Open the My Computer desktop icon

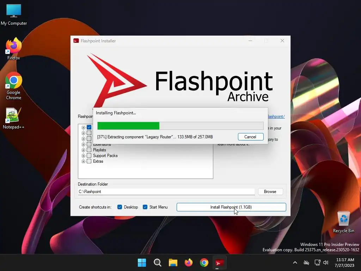pyautogui.click(x=14, y=15)
